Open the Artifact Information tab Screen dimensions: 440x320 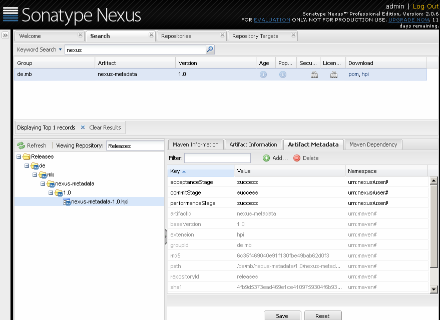253,144
